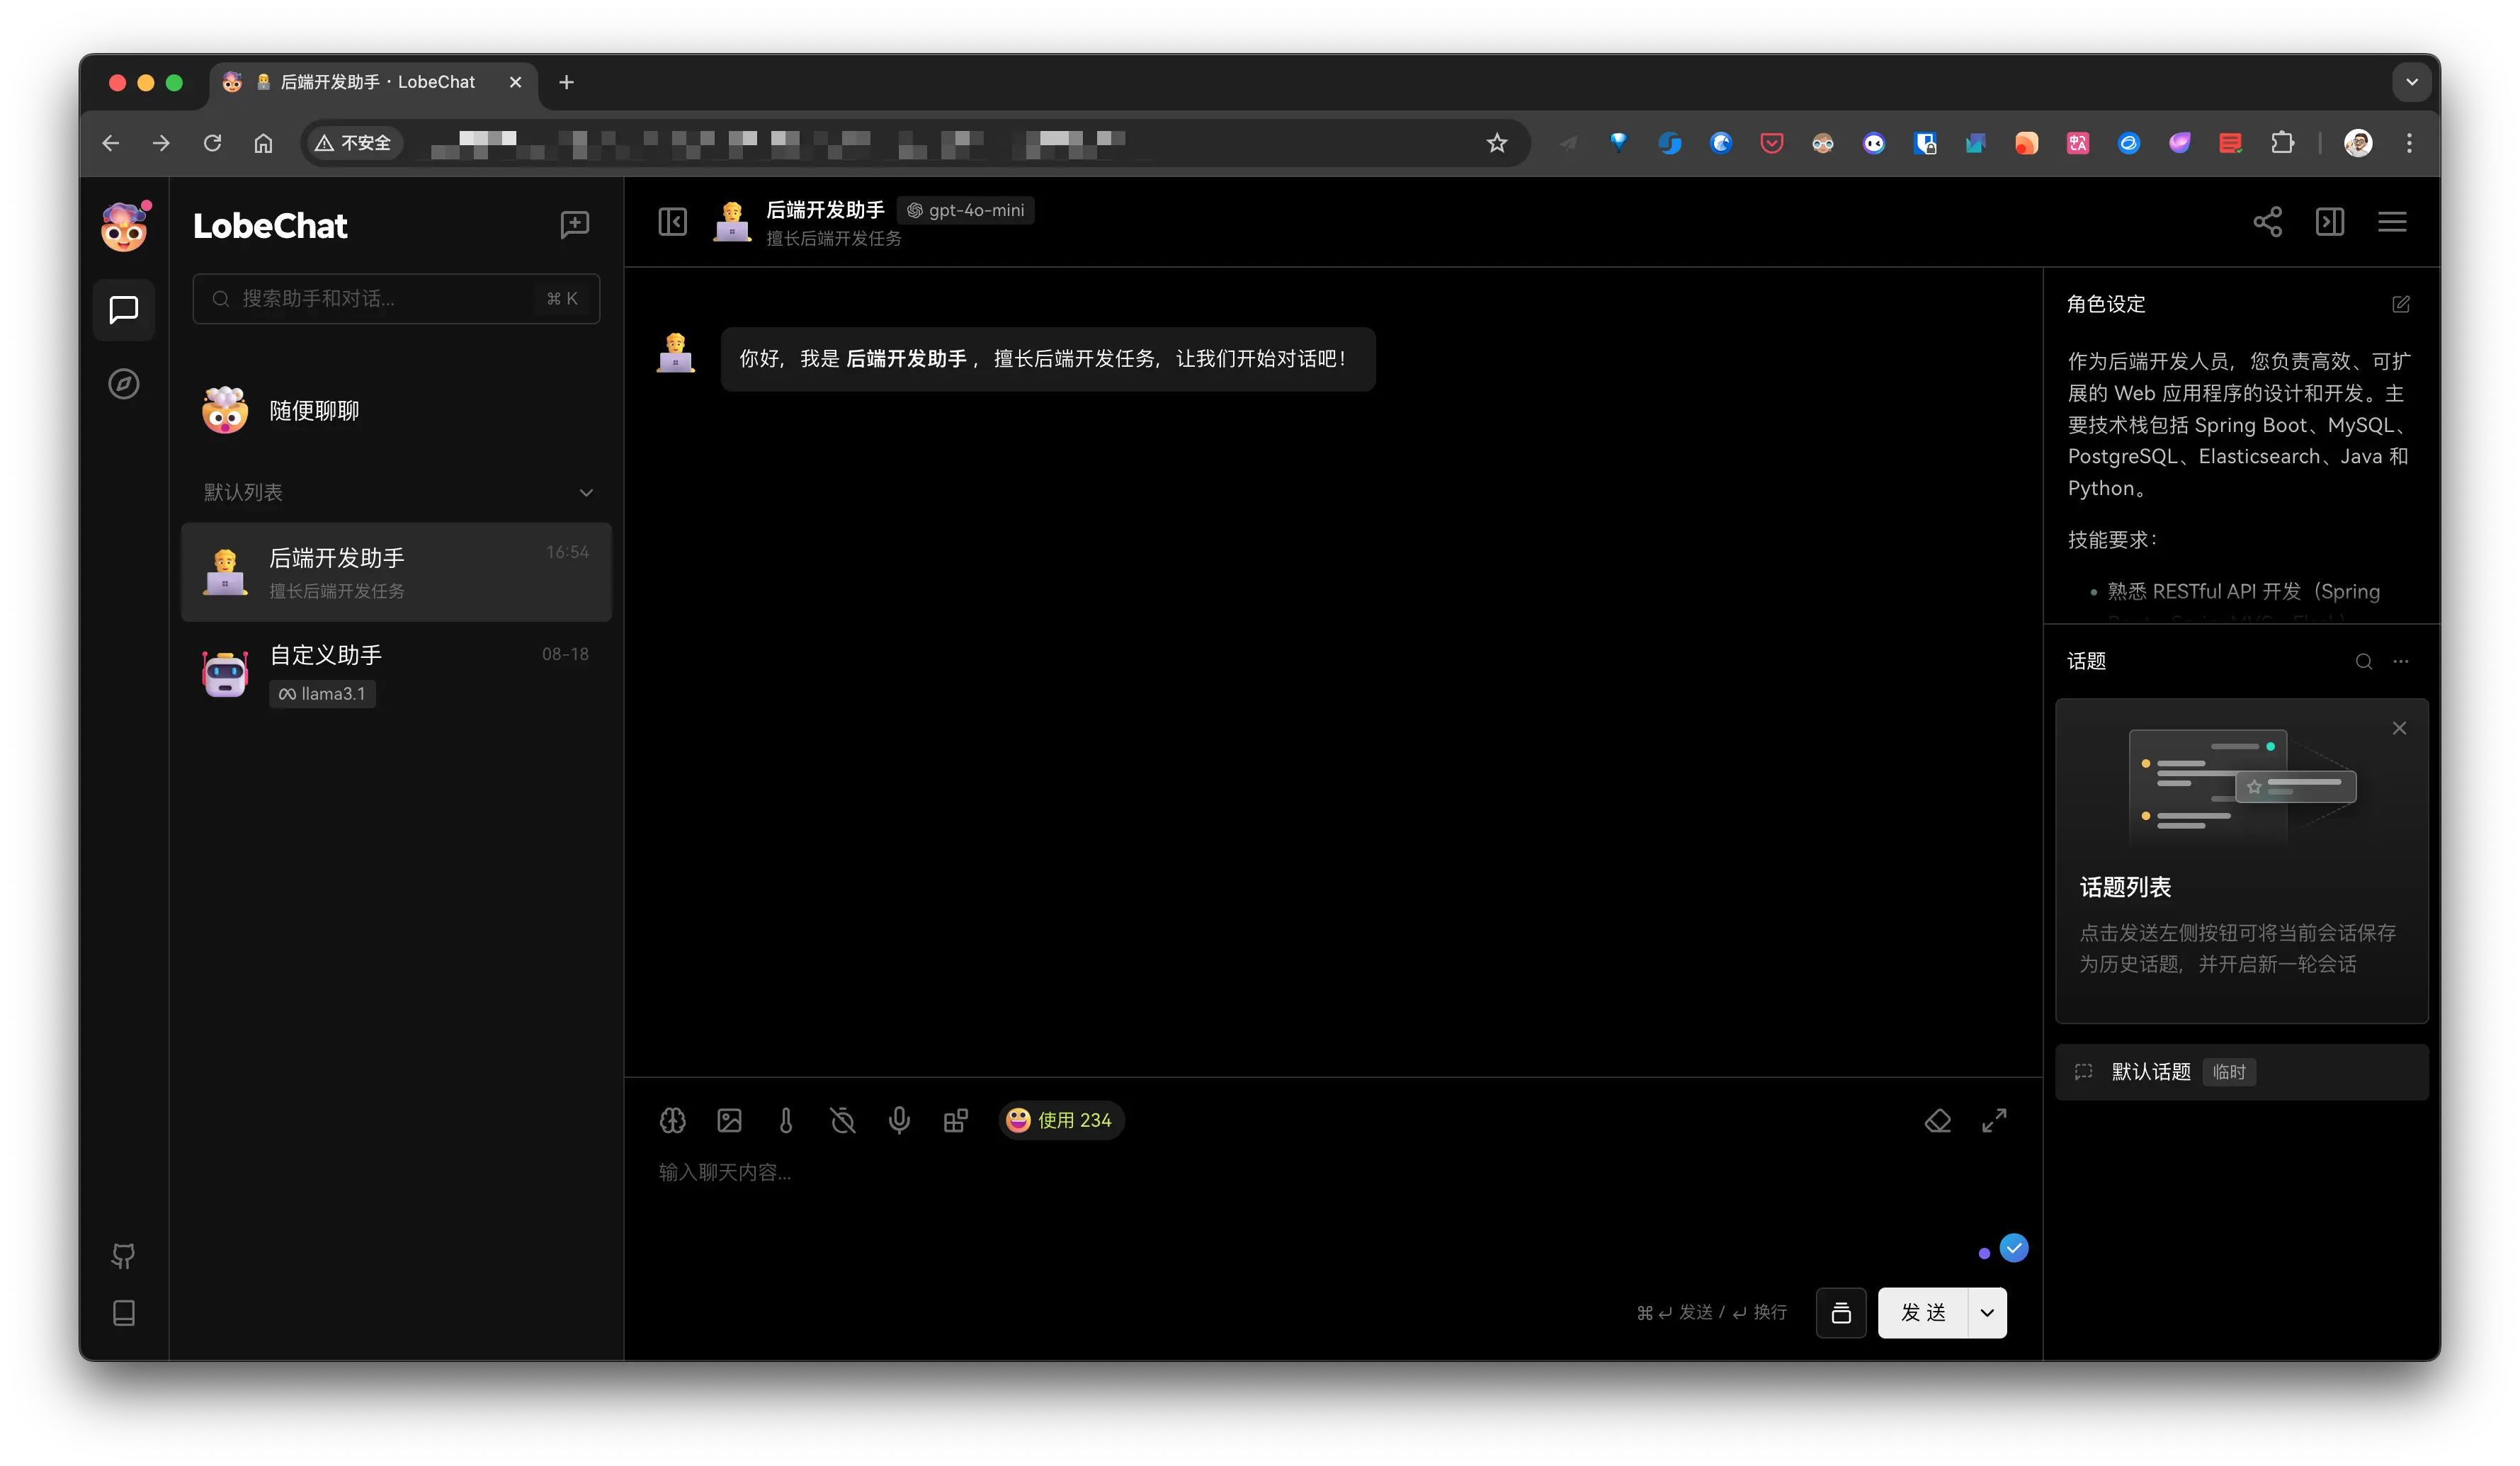Open the plugins blocks icon
The height and width of the screenshot is (1466, 2520).
[x=955, y=1120]
